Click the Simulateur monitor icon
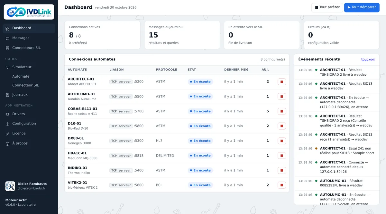This screenshot has width=386, height=214. tap(7, 67)
